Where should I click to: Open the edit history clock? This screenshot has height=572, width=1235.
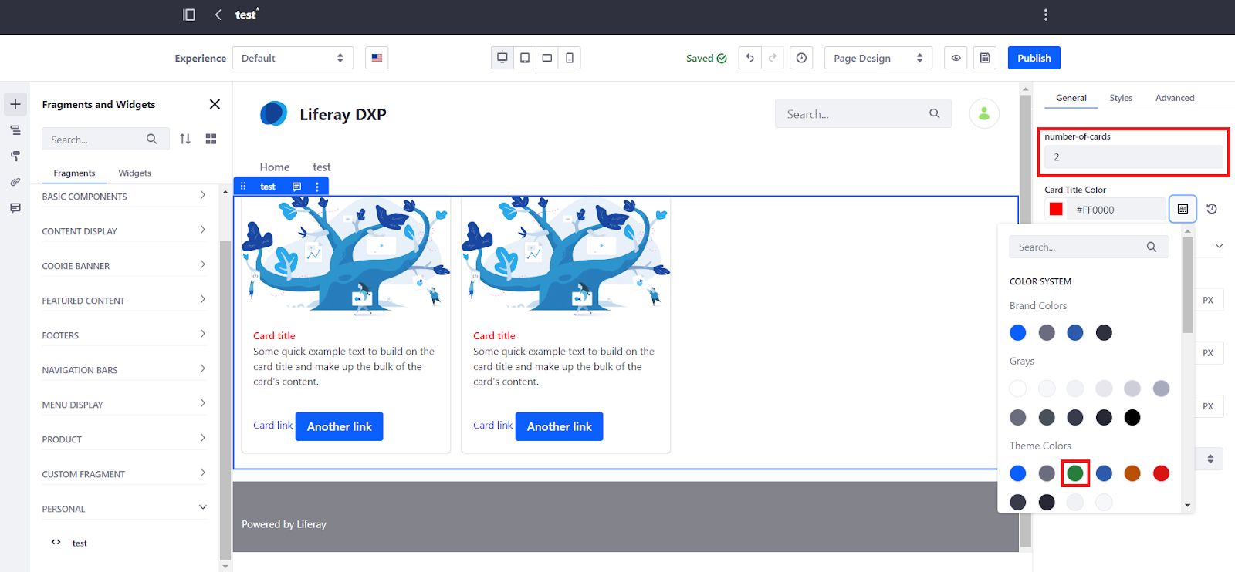(801, 58)
